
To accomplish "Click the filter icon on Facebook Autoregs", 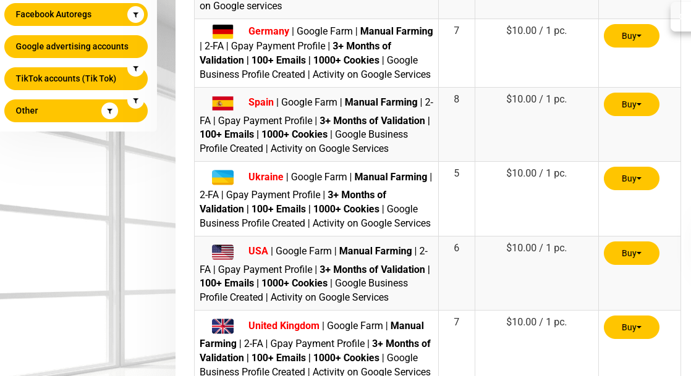I will pyautogui.click(x=135, y=15).
